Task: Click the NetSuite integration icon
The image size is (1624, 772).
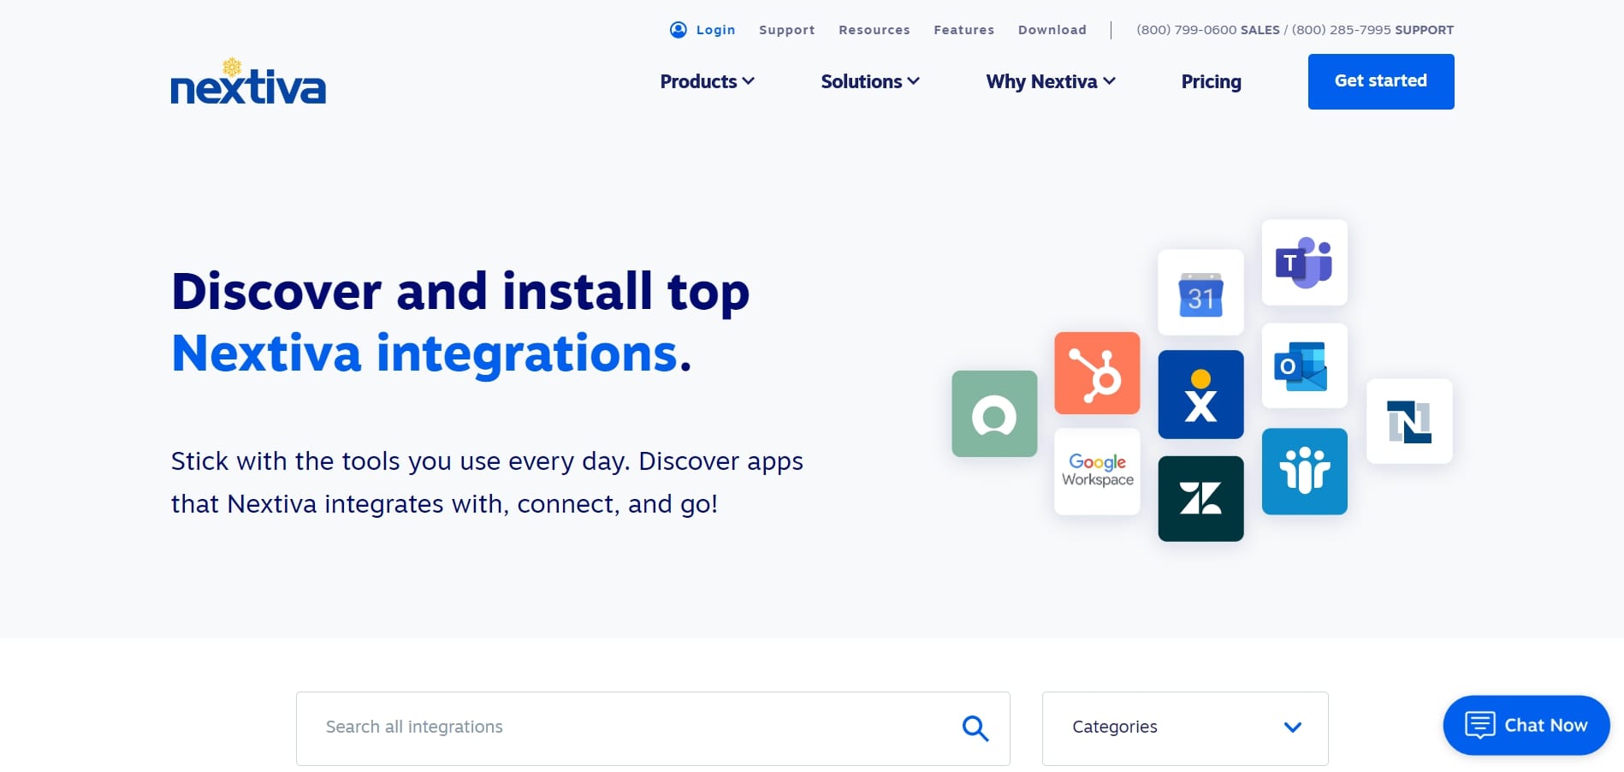Action: [x=1409, y=421]
